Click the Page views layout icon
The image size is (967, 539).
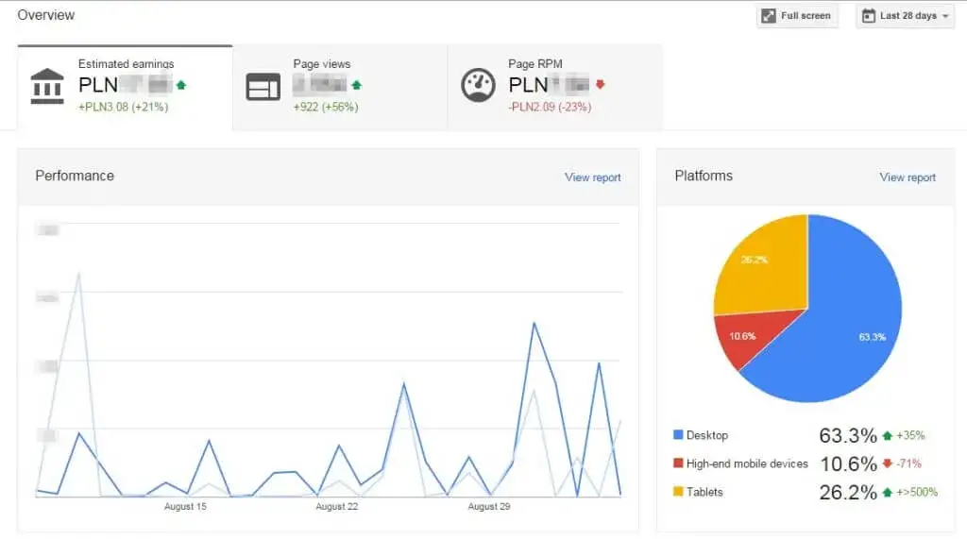point(263,87)
